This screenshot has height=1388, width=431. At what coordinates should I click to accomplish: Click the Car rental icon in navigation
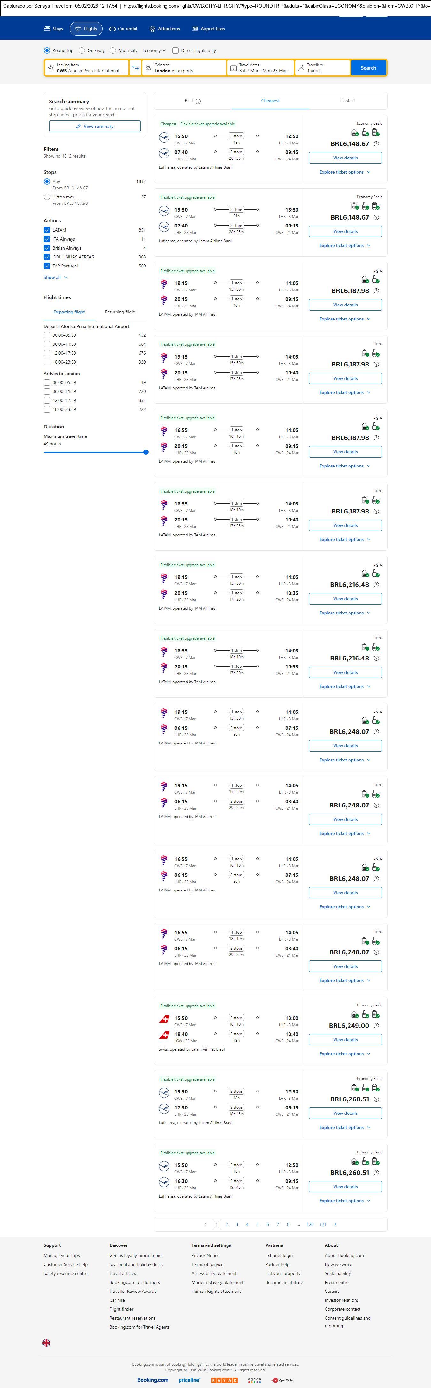point(112,29)
